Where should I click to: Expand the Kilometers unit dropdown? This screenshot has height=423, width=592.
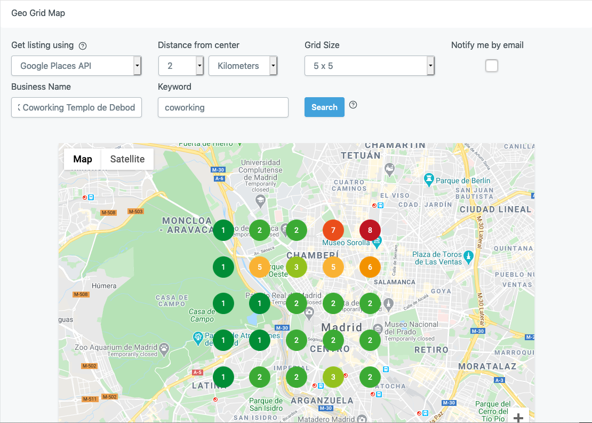[243, 66]
